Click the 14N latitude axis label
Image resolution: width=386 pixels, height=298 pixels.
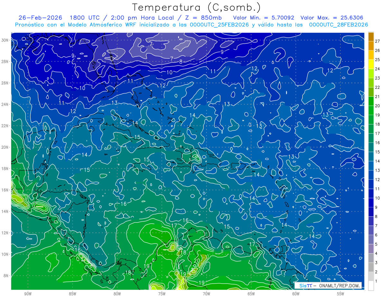coord(5,212)
